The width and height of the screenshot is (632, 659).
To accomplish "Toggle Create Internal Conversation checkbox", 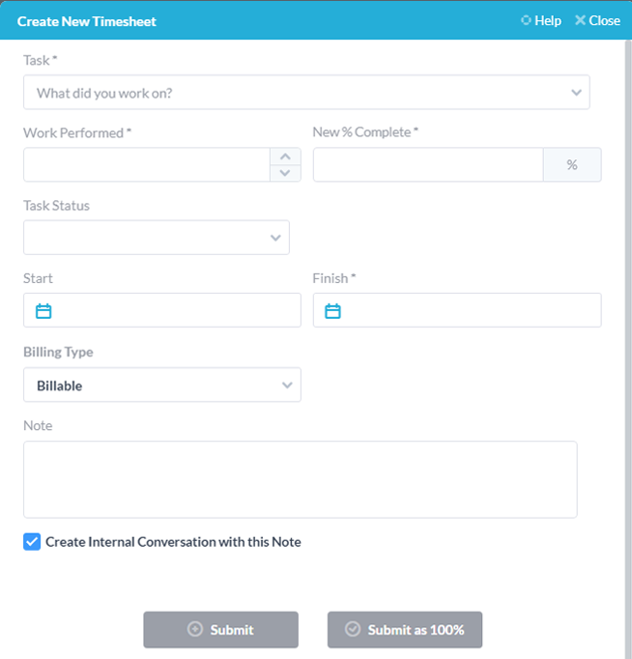I will [x=32, y=542].
